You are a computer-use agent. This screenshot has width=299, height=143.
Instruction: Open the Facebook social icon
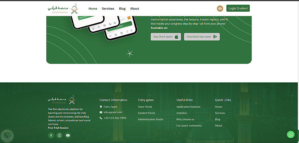pyautogui.click(x=51, y=135)
